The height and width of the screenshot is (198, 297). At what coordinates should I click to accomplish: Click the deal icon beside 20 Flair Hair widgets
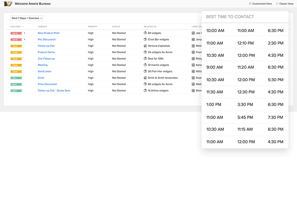click(x=145, y=71)
